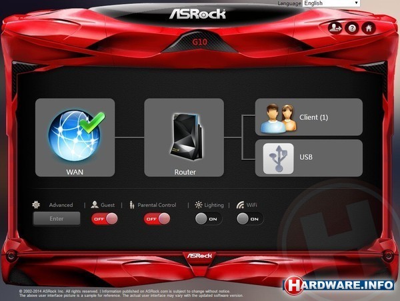Screen dimensions: 400x301
Task: Click the Parental Control label
Action: click(157, 205)
